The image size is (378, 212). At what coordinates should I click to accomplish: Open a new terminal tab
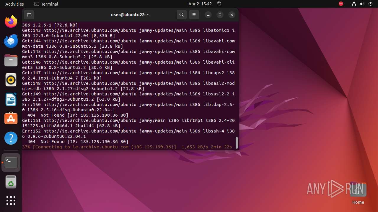[29, 15]
